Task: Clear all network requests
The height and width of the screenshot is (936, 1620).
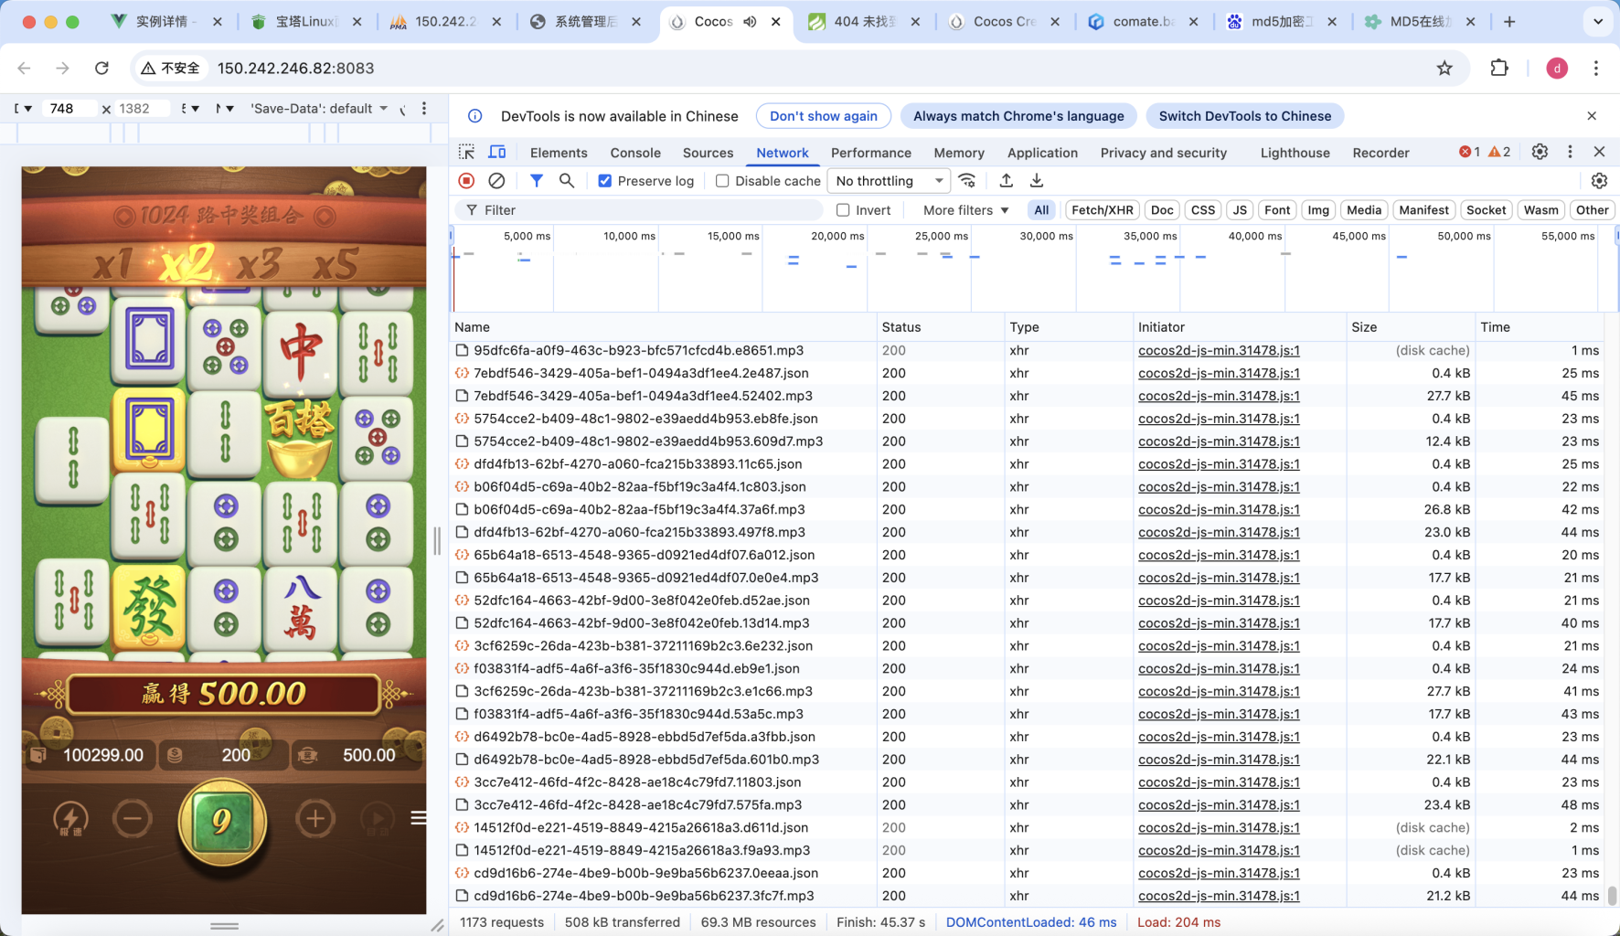Action: coord(496,180)
